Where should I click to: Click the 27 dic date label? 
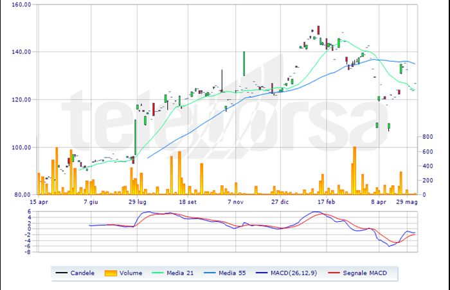click(x=280, y=202)
